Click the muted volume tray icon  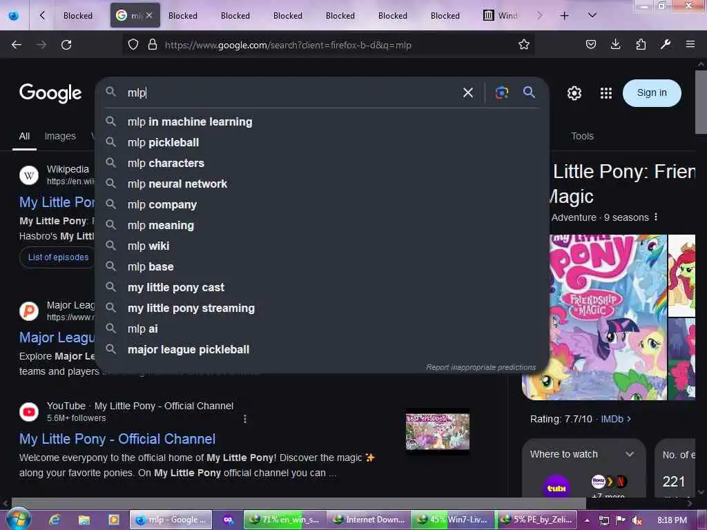637,520
